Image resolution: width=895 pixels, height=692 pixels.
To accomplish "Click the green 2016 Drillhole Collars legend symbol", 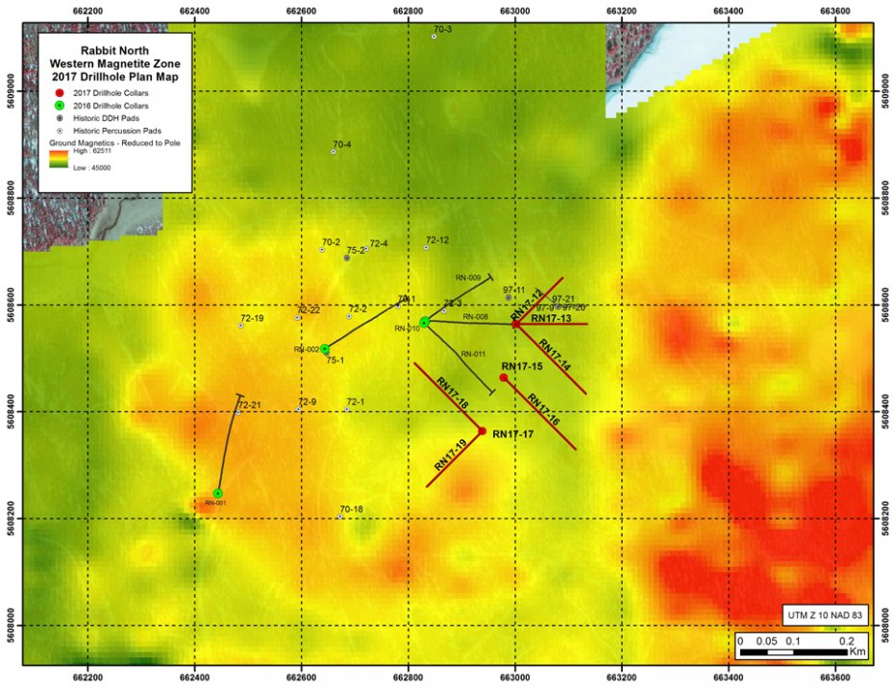I will pyautogui.click(x=60, y=106).
